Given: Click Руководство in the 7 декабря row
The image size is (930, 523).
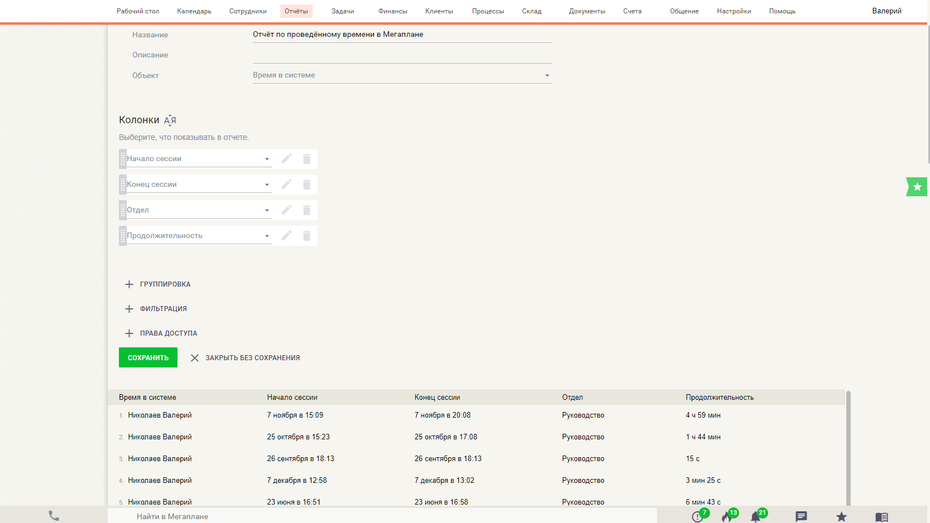Looking at the screenshot, I should [583, 481].
